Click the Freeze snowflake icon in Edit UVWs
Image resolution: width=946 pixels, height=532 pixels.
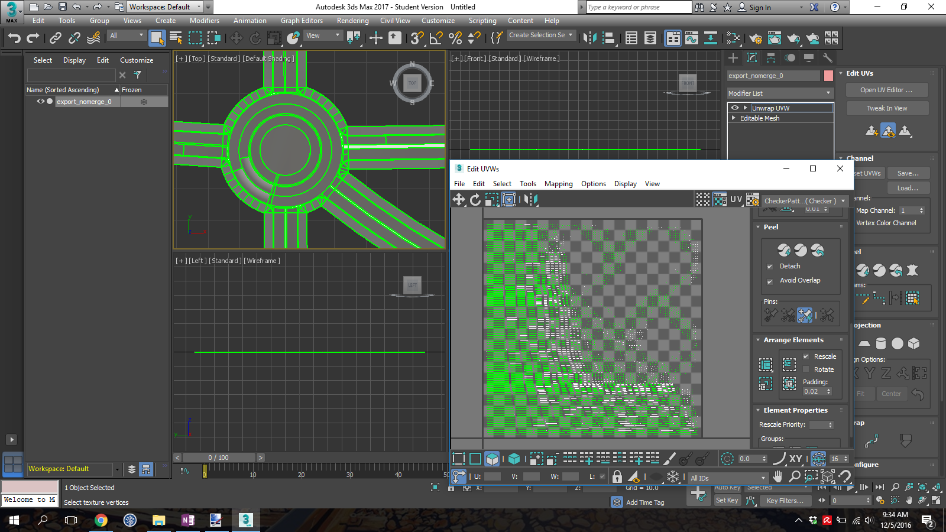673,476
